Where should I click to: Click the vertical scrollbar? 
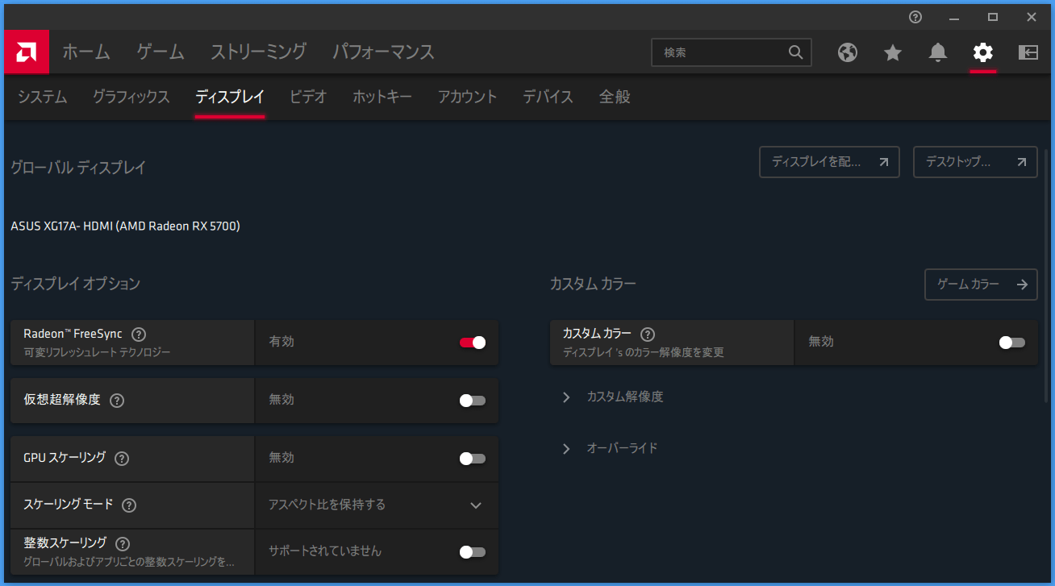pyautogui.click(x=1046, y=274)
